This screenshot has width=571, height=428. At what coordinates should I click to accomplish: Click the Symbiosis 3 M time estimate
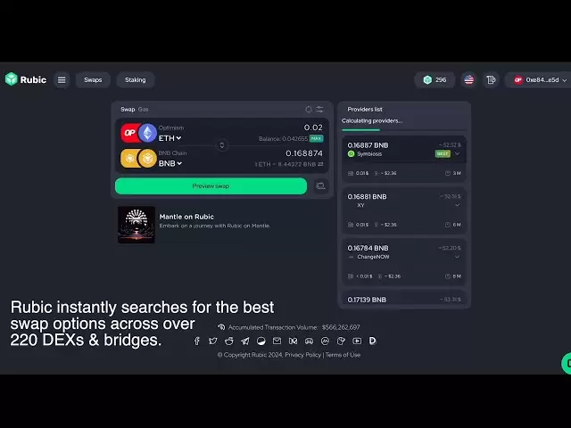(x=453, y=173)
